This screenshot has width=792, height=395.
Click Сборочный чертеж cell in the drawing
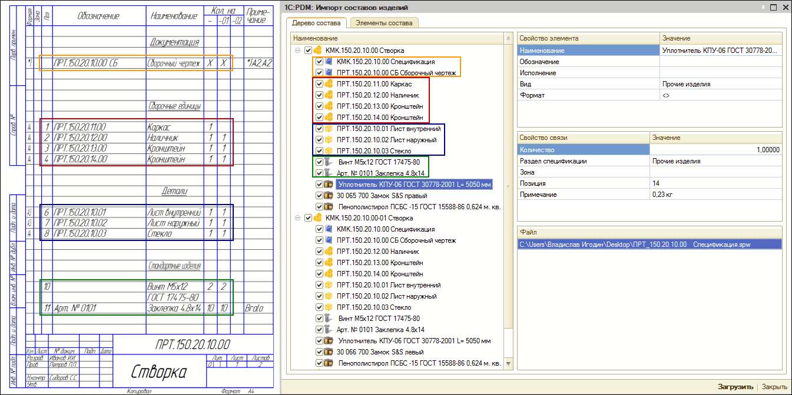click(x=173, y=63)
